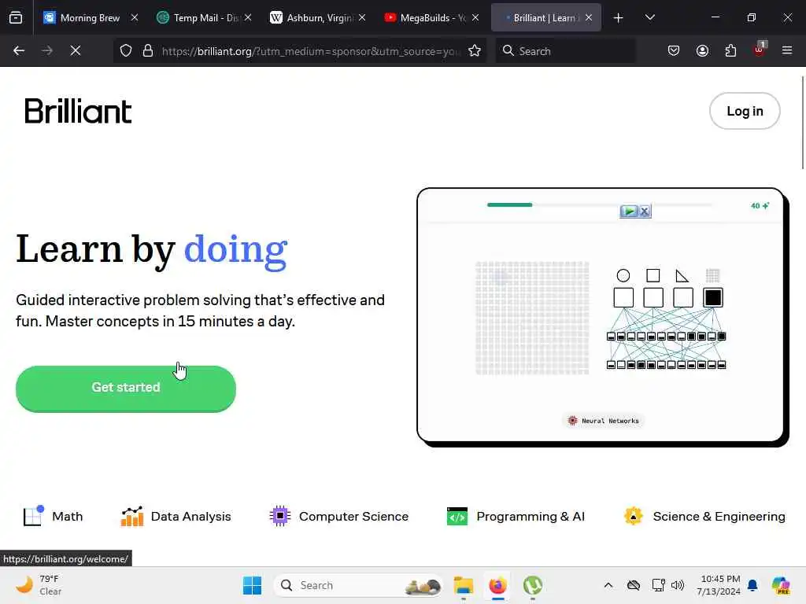Click the triangle shape in demo

[x=682, y=276]
